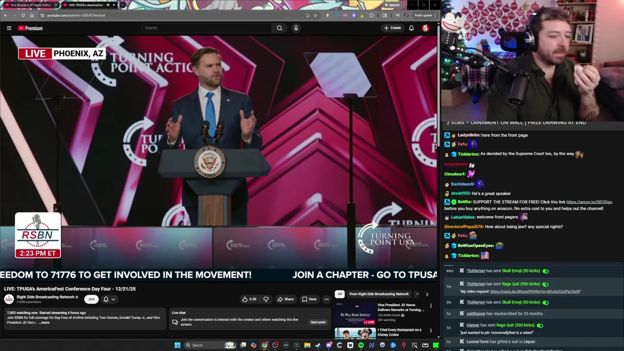Show next suggestion filter chips arrow
The width and height of the screenshot is (624, 351).
tap(427, 294)
